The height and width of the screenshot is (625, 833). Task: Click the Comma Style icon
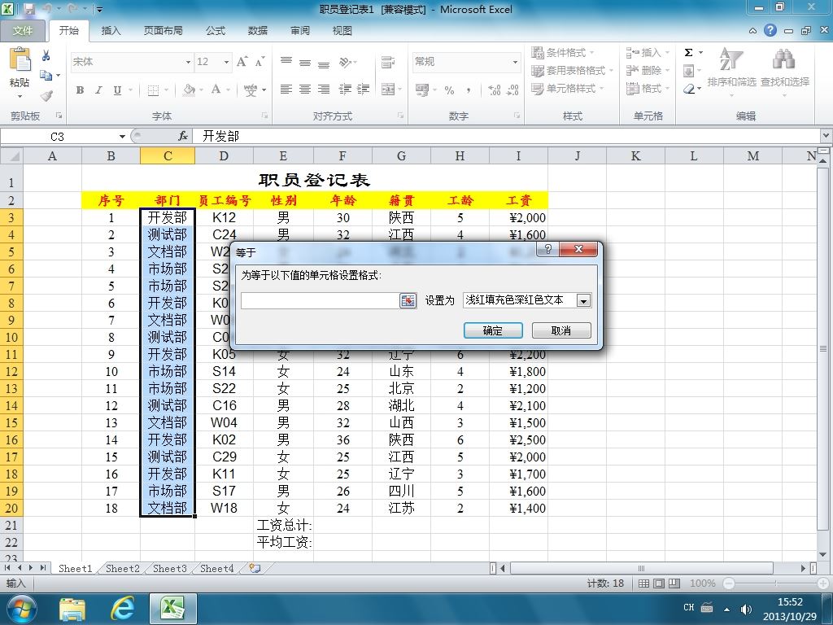(x=468, y=90)
